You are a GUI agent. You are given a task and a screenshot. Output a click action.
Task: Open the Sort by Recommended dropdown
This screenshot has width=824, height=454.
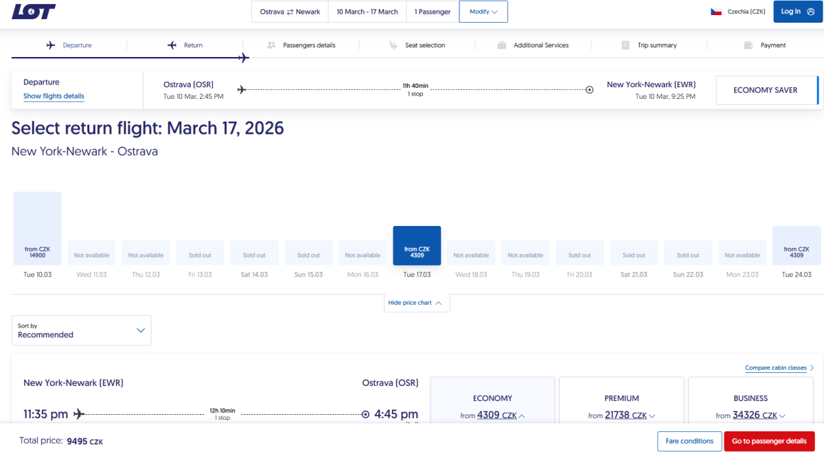click(82, 330)
